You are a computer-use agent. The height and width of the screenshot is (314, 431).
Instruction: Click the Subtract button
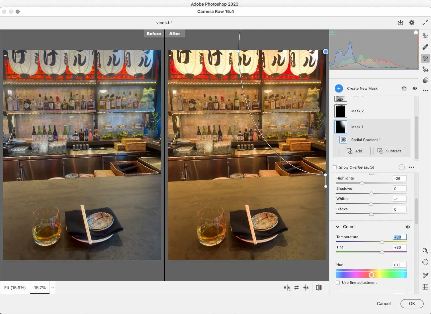tap(389, 151)
